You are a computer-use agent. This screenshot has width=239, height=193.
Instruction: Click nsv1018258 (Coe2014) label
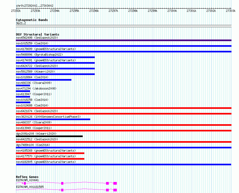pos(32,100)
